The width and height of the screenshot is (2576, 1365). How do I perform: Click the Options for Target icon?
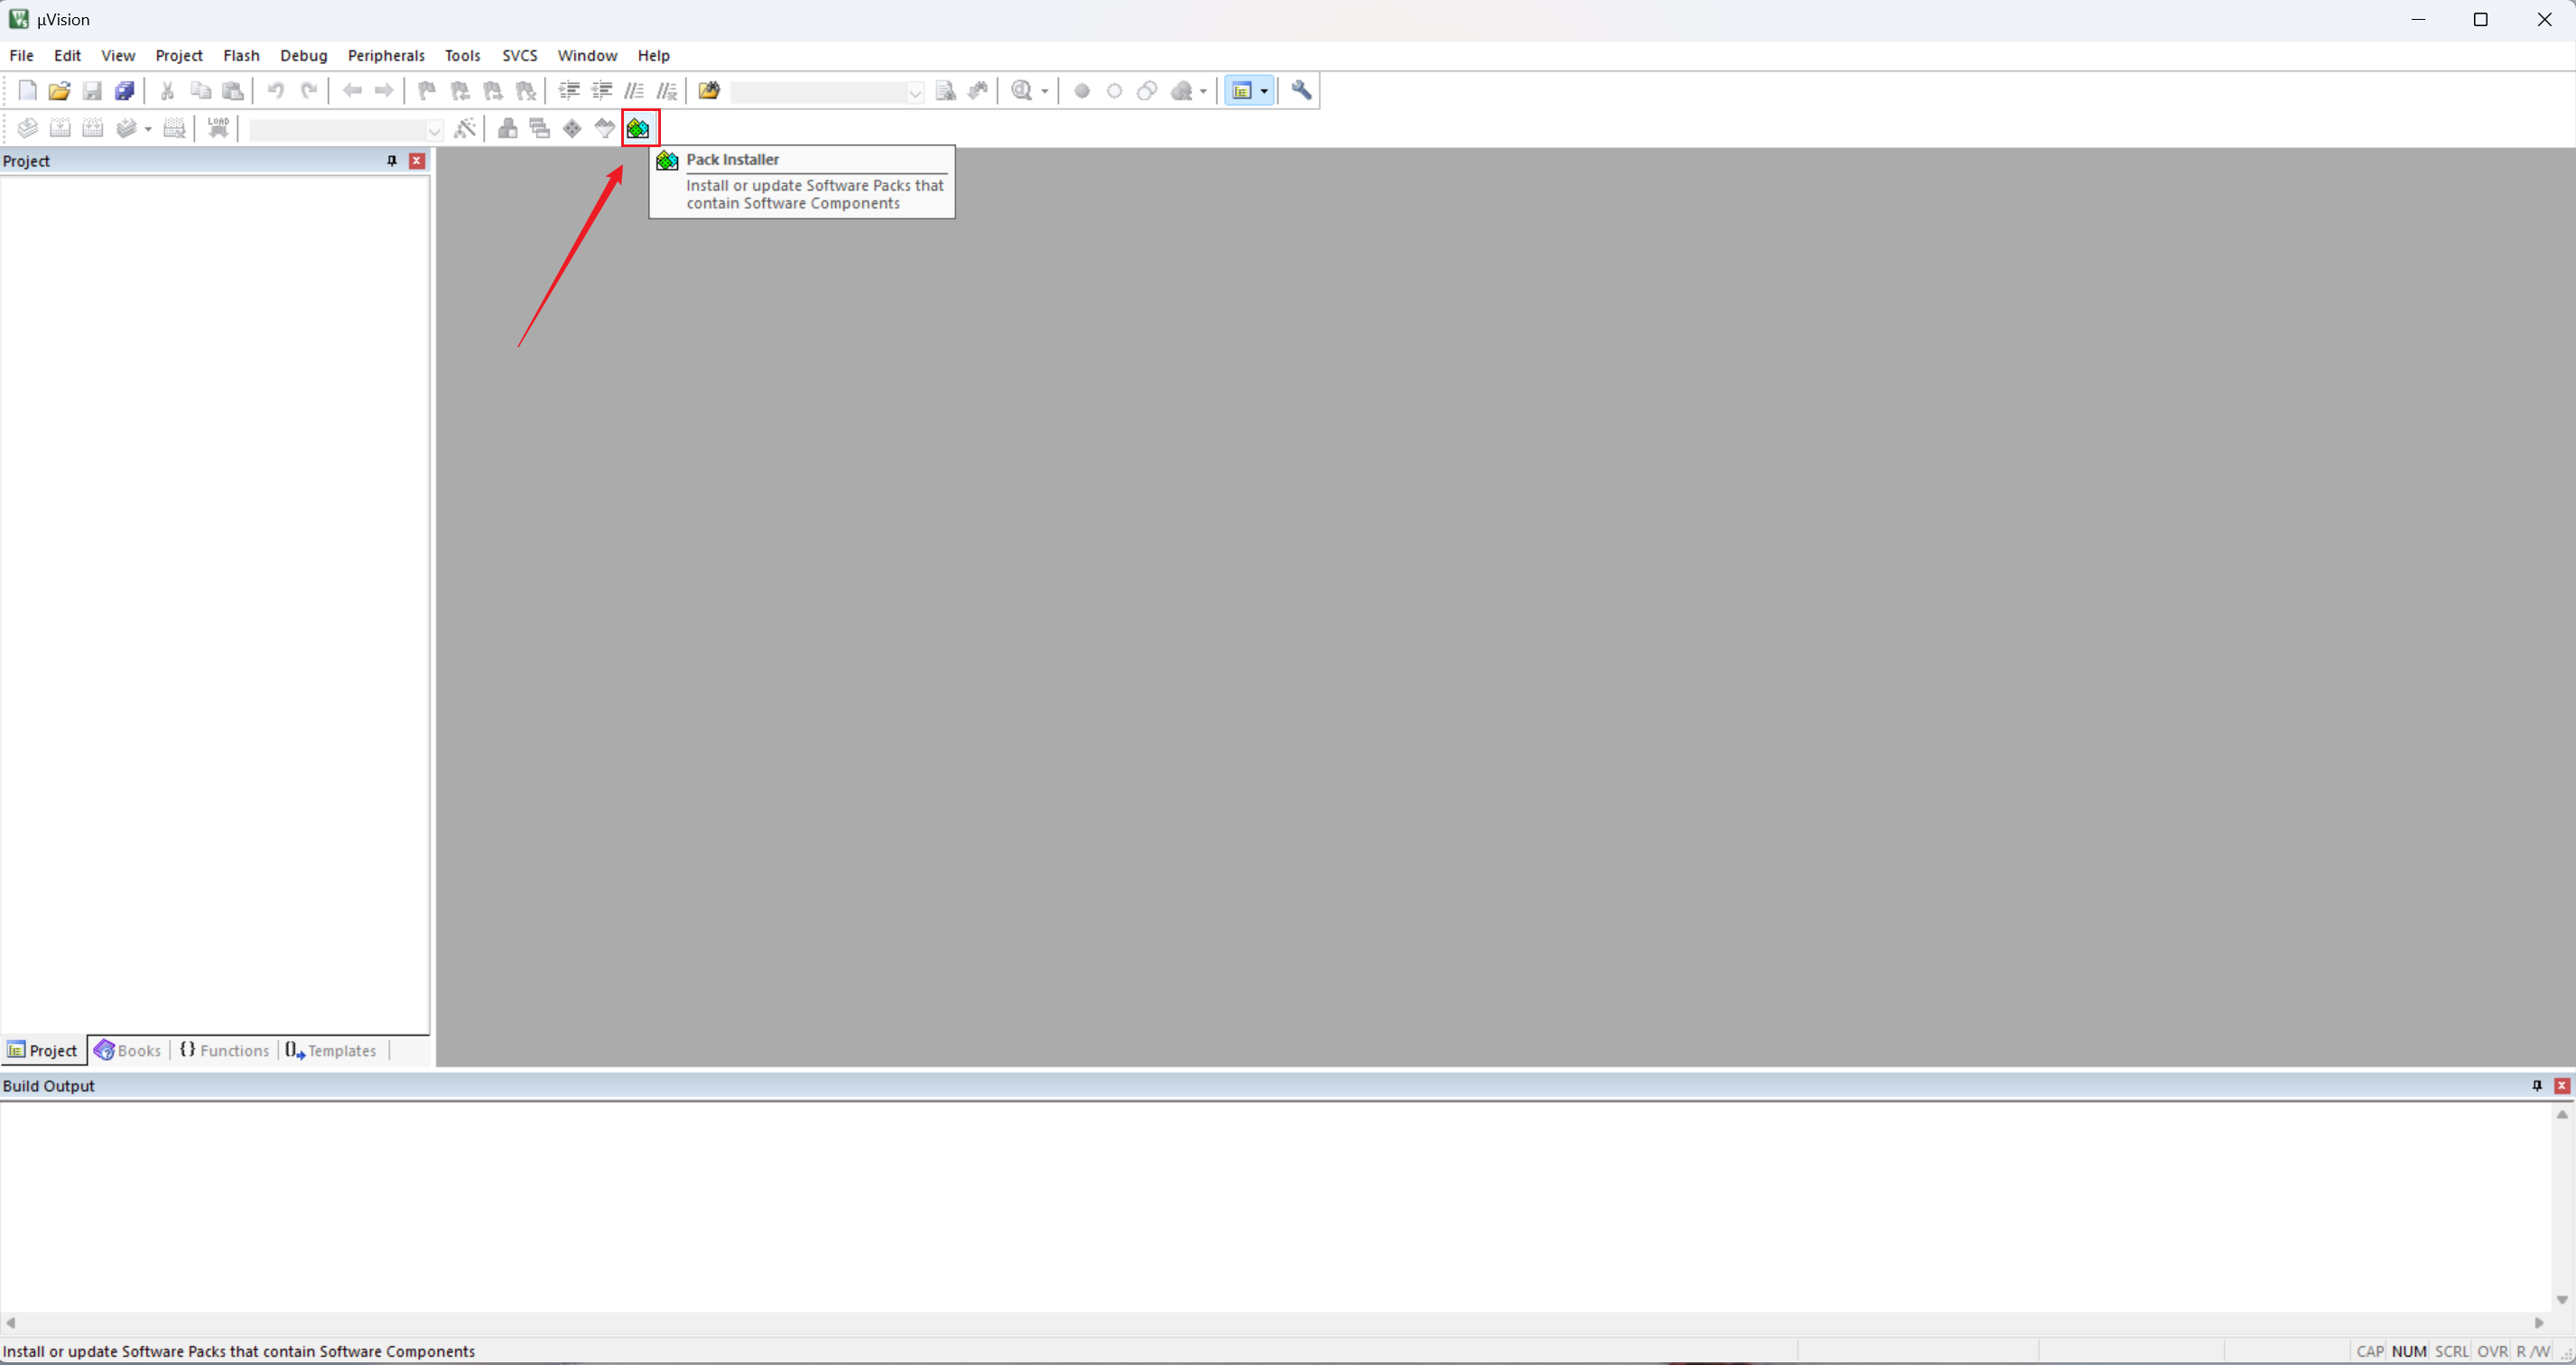coord(465,128)
